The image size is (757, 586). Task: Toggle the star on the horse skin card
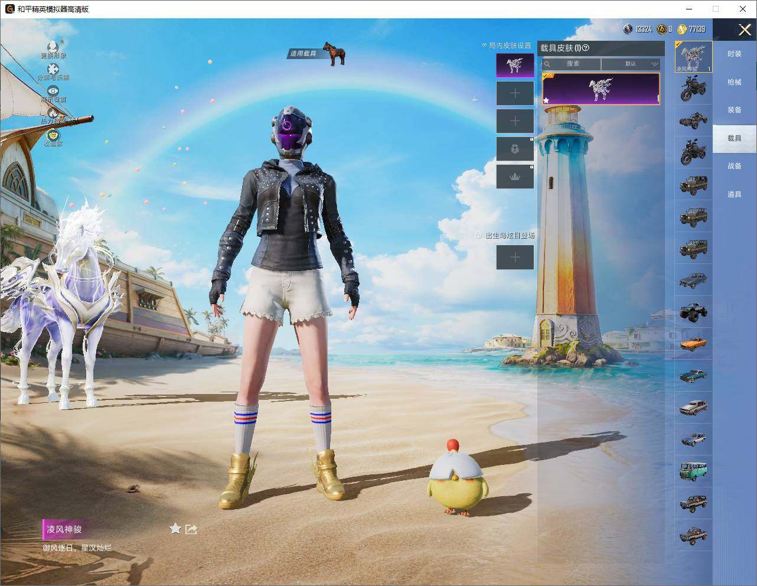[546, 100]
